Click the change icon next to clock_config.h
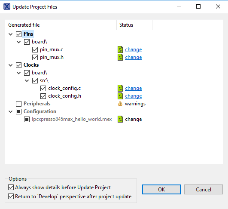Screen dimensions: 228x209 (x=120, y=96)
